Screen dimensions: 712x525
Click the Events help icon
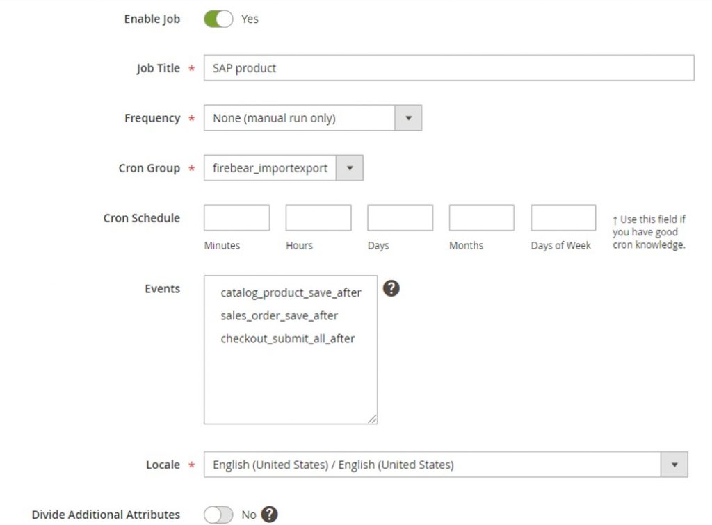391,287
